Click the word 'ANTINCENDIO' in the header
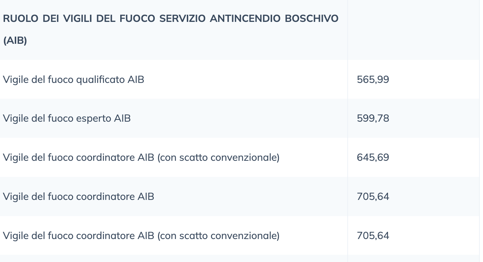The width and height of the screenshot is (483, 262). tap(244, 19)
